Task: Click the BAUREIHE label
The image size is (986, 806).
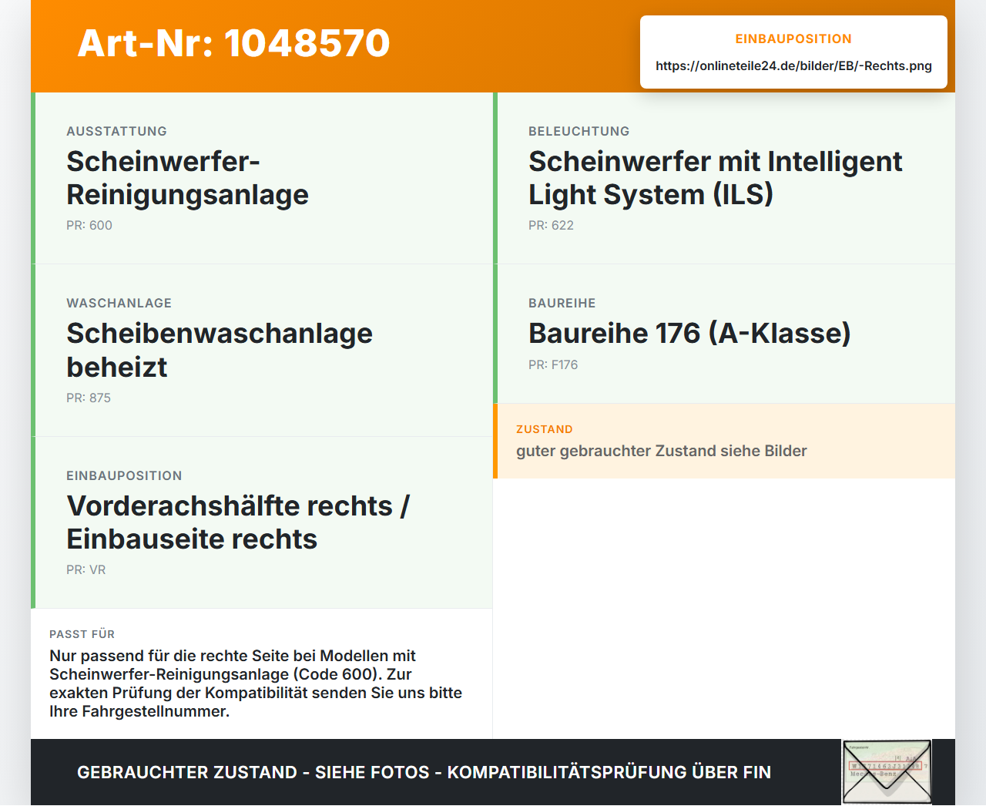Action: (562, 304)
